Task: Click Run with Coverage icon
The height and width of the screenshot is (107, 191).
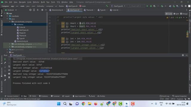Action: tap(155, 6)
